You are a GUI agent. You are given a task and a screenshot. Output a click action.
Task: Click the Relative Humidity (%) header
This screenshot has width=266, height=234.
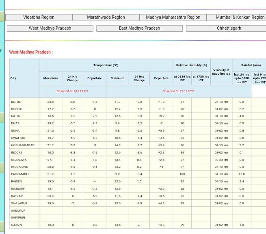[191, 65]
